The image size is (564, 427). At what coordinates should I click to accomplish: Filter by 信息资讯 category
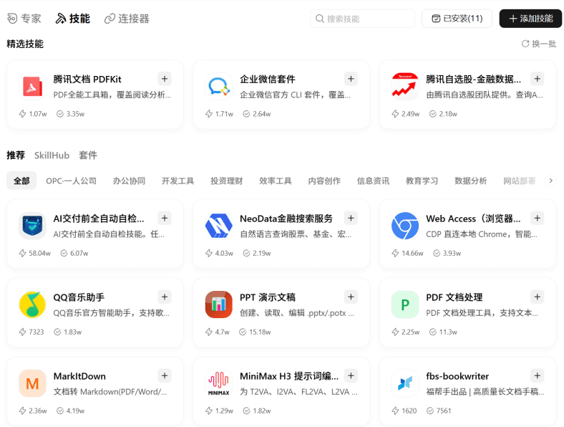pyautogui.click(x=373, y=181)
